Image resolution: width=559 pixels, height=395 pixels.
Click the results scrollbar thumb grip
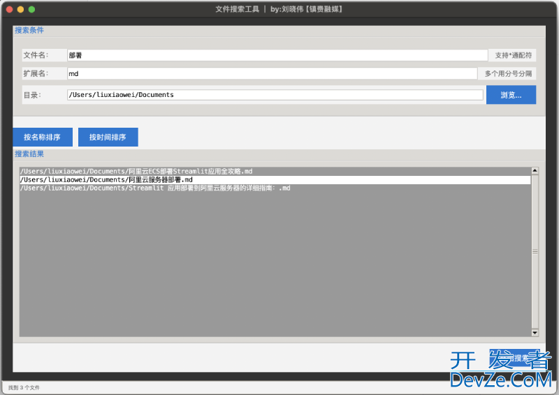[535, 251]
